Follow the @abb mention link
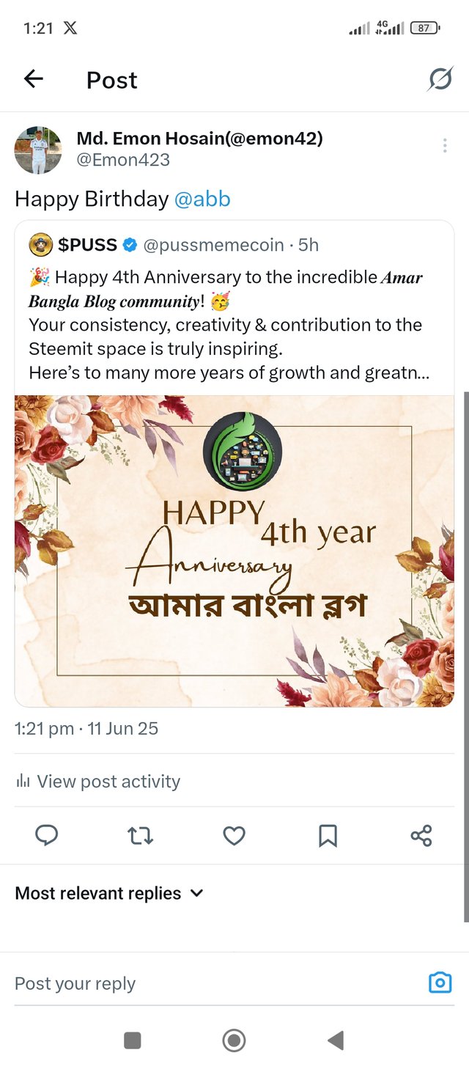This screenshot has height=1069, width=469. point(202,199)
